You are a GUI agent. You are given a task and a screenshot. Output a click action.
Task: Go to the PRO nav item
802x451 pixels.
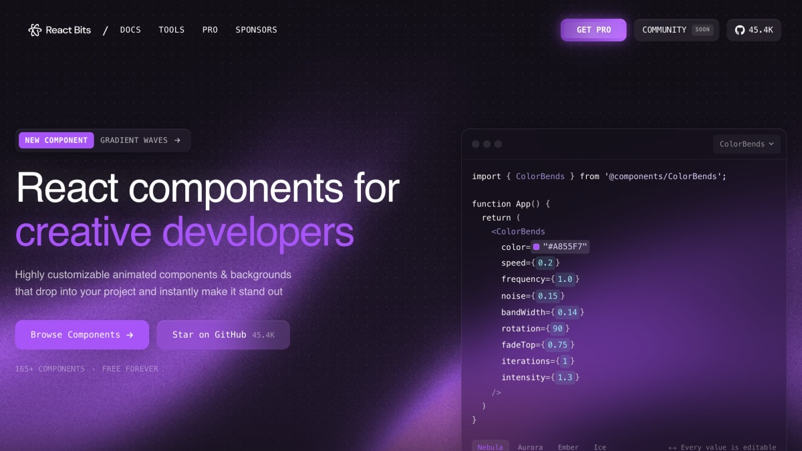click(210, 30)
